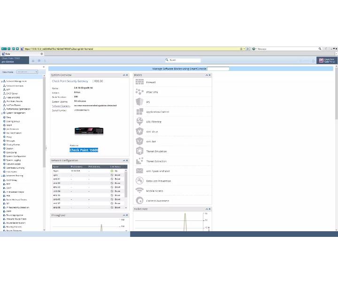338x282 pixels.
Task: Open NetFlow Export tree item
Action: click(x=13, y=105)
